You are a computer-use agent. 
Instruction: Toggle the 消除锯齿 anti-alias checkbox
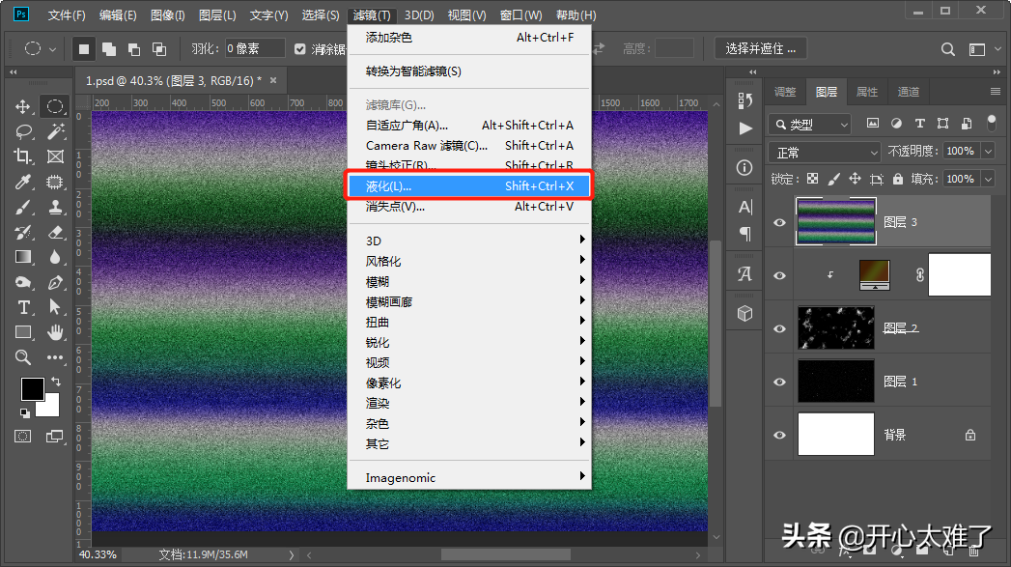click(x=300, y=48)
